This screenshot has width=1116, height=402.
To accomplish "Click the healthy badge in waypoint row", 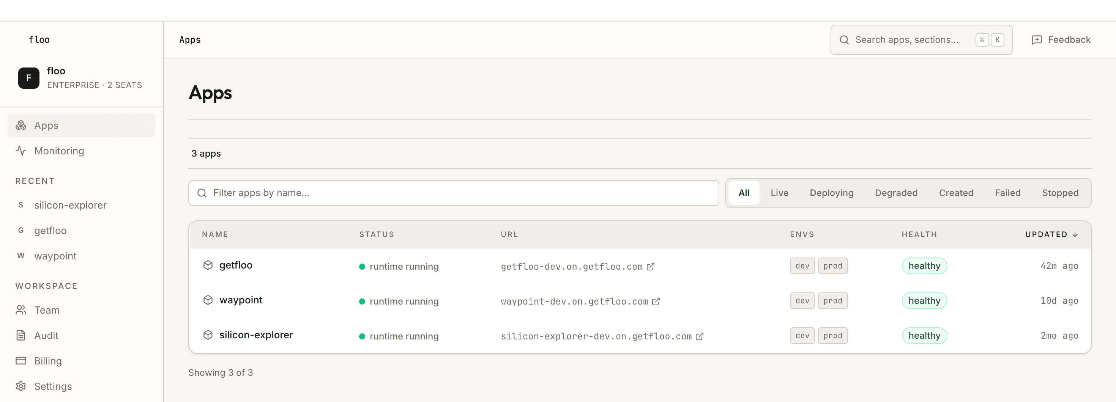I will tap(924, 301).
